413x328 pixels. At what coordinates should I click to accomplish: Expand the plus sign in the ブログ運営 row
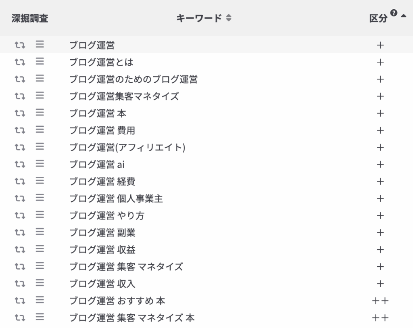point(380,45)
